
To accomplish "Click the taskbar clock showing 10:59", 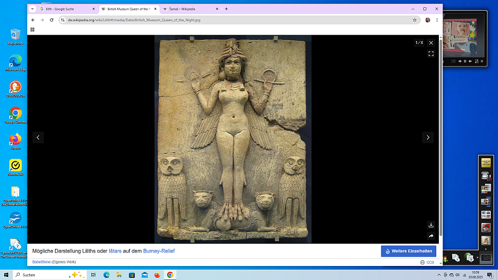I will [x=476, y=275].
